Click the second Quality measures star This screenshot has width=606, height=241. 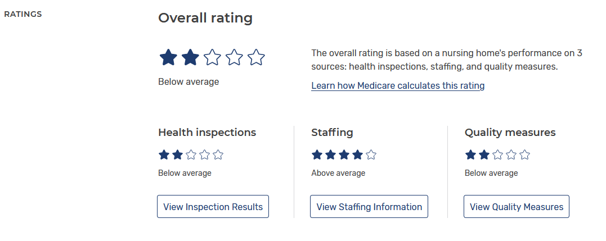[484, 154]
